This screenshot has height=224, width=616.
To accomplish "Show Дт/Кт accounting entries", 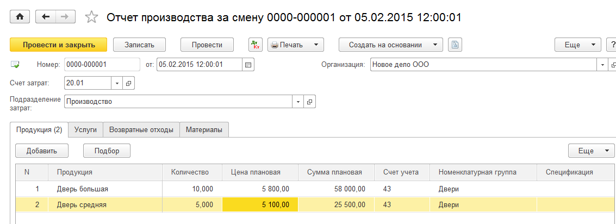I will coord(255,45).
